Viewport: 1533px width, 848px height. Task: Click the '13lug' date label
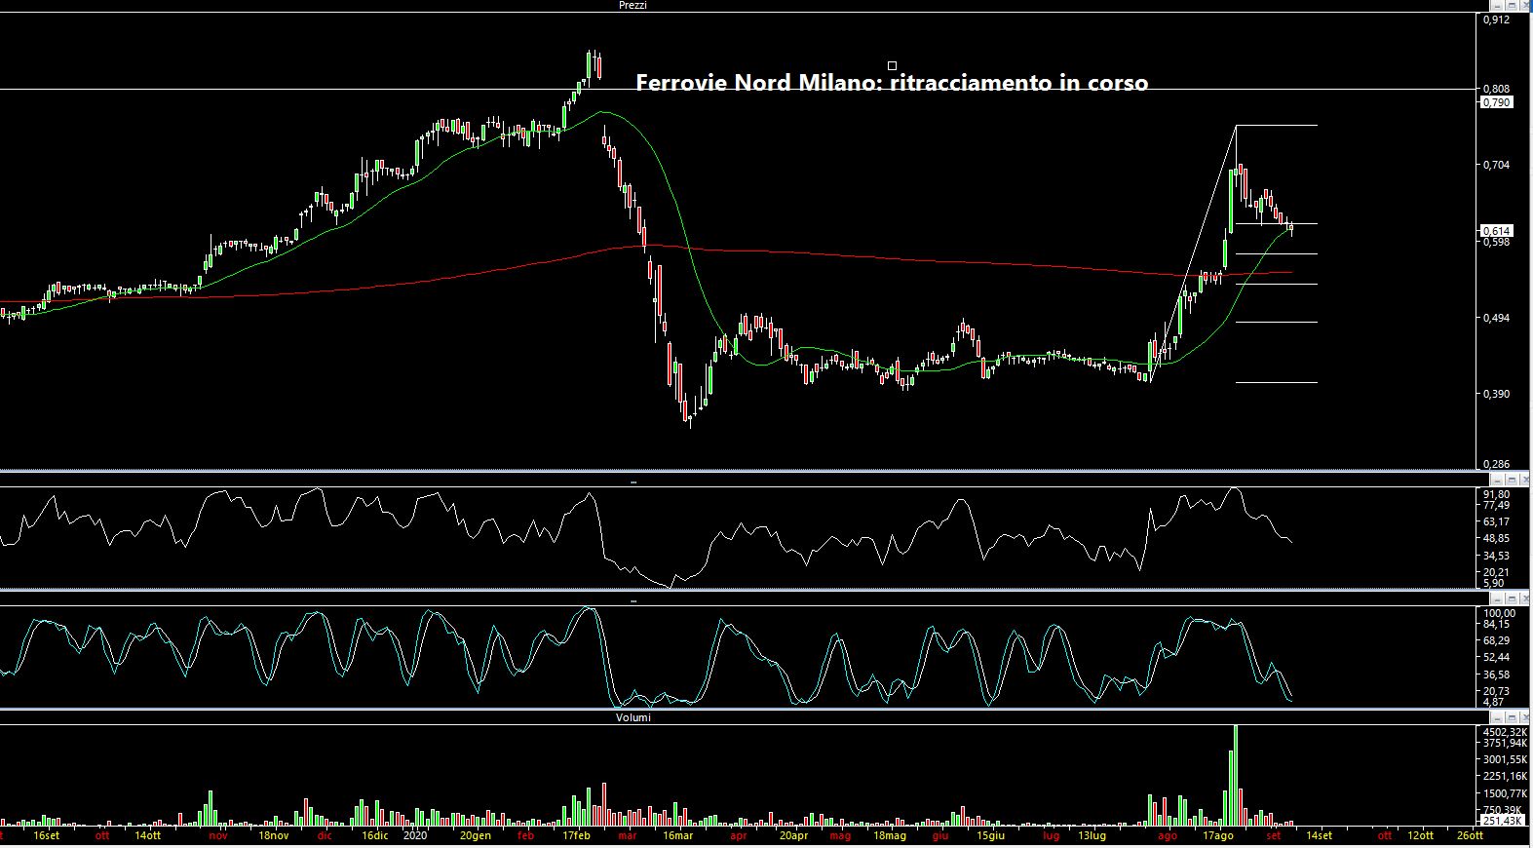coord(1092,835)
